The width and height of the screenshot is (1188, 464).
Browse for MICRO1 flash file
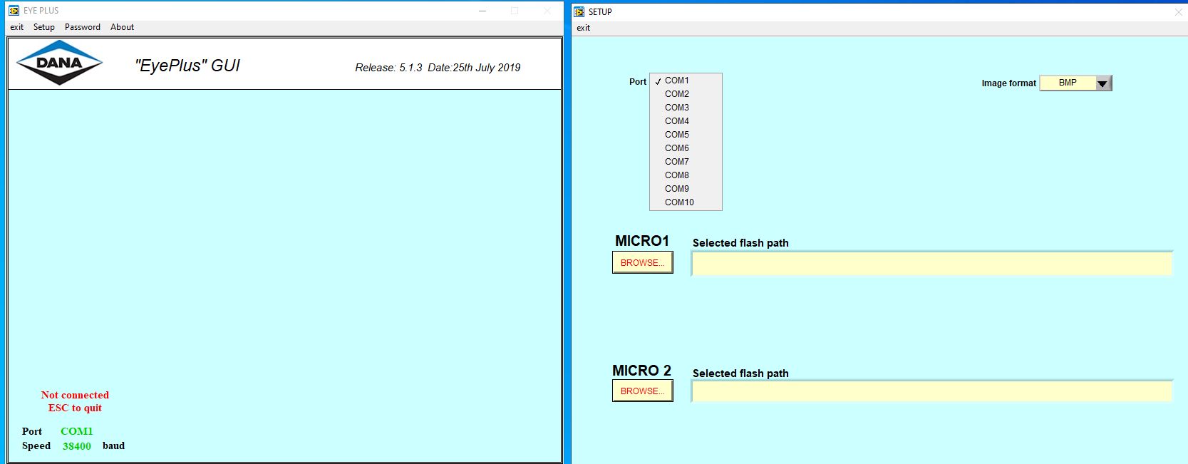click(x=642, y=262)
